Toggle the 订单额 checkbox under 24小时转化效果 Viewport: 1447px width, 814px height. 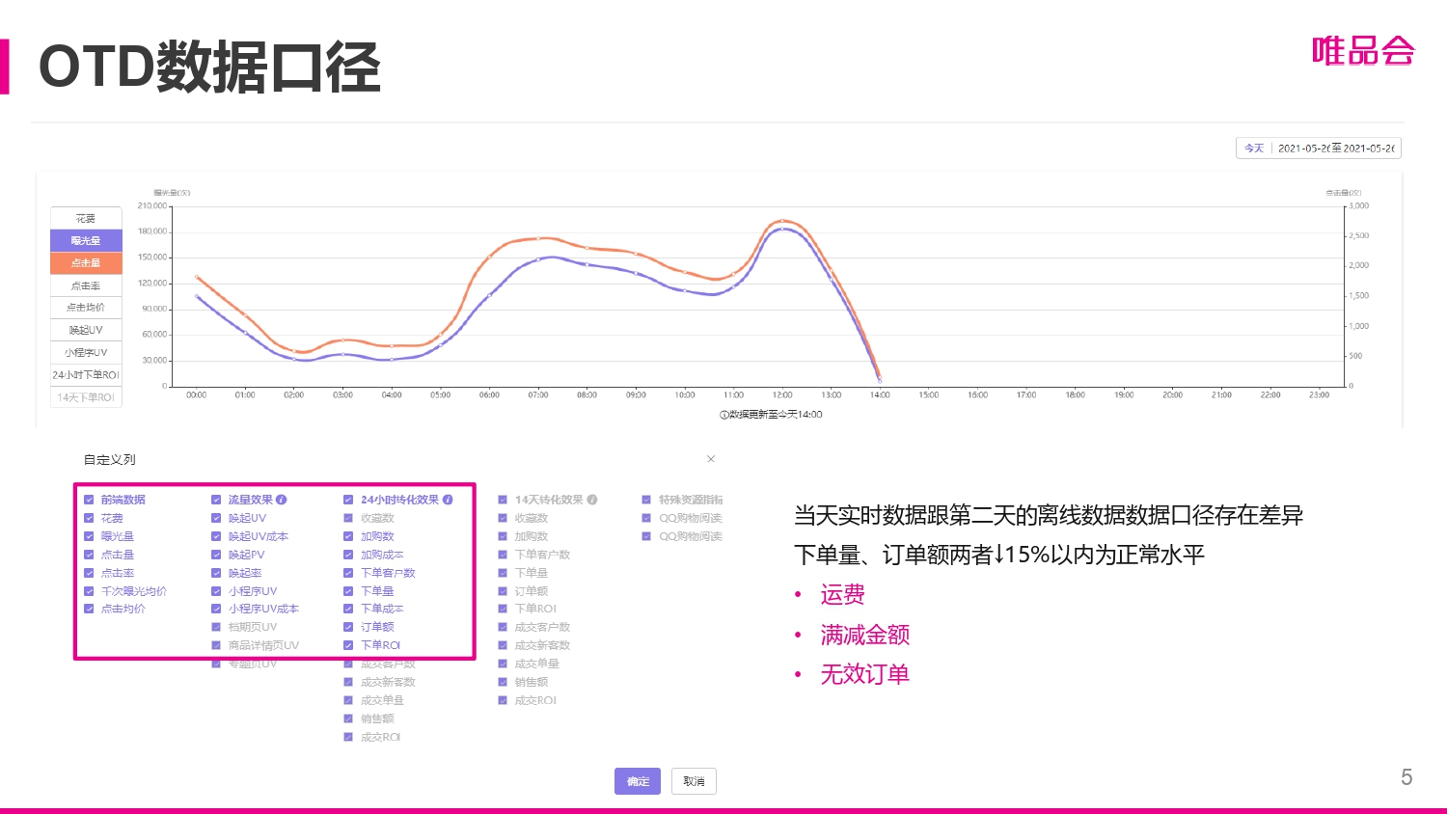348,626
